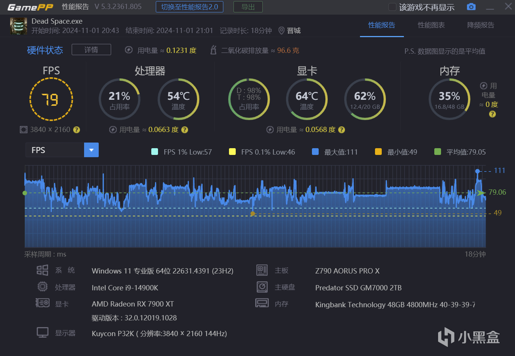
Task: Minimize the GamePP window
Action: coord(490,8)
